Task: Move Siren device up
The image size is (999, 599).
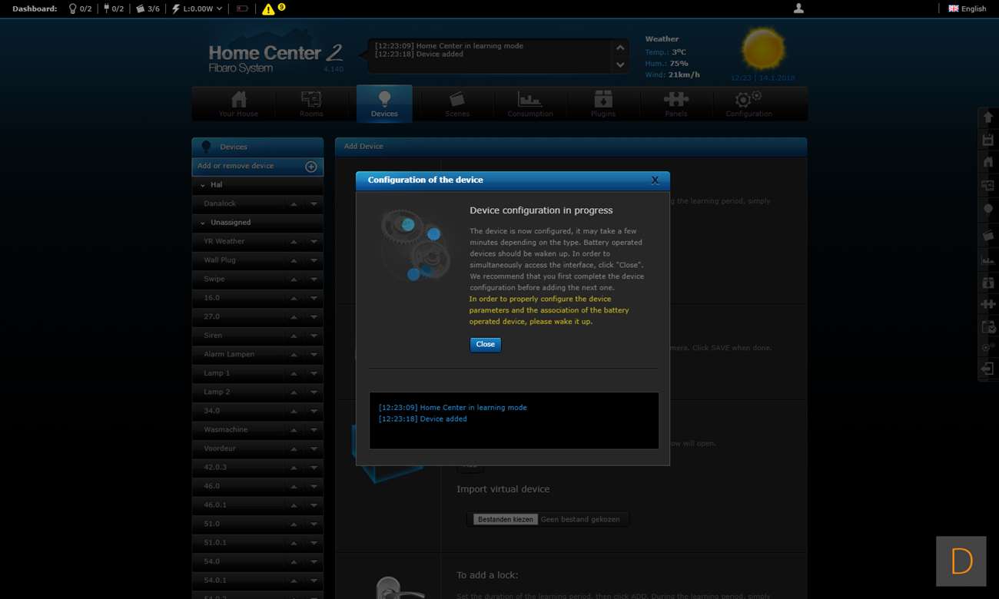Action: 294,336
